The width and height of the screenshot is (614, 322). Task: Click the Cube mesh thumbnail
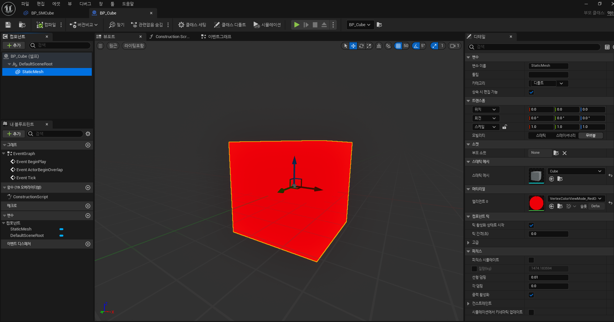coord(536,176)
